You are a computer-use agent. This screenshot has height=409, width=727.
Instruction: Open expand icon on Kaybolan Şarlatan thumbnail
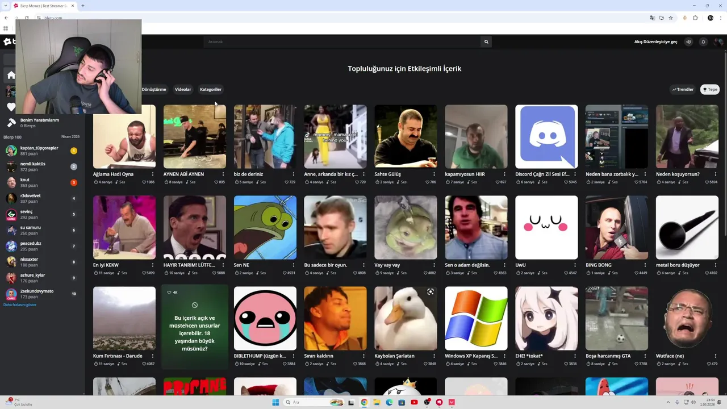click(431, 292)
